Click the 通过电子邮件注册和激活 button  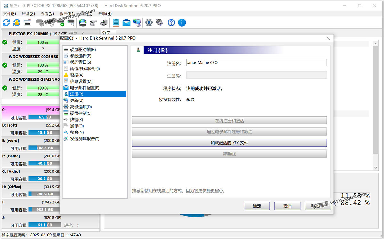229,131
